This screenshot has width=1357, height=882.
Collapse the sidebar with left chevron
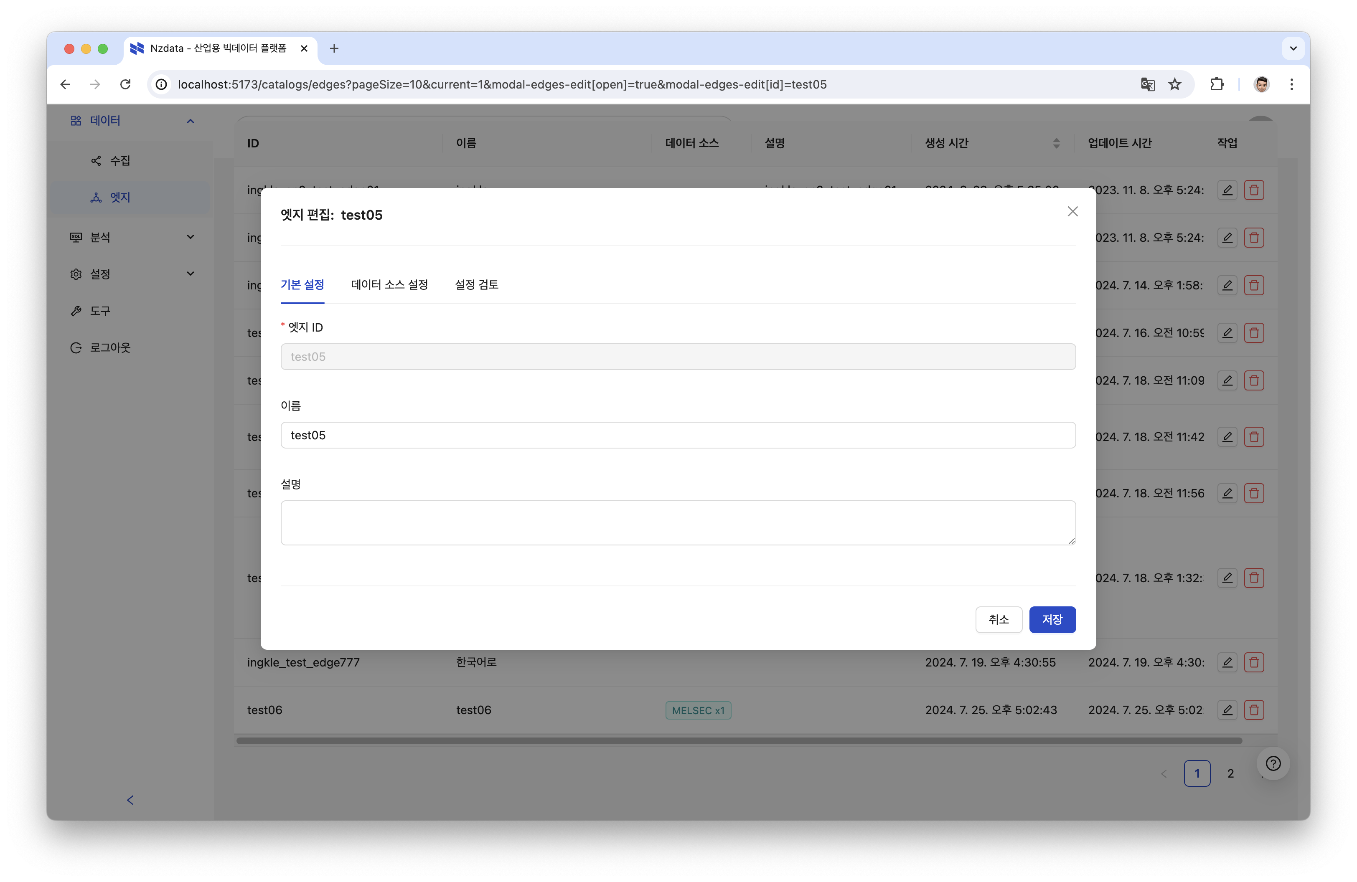pos(130,800)
